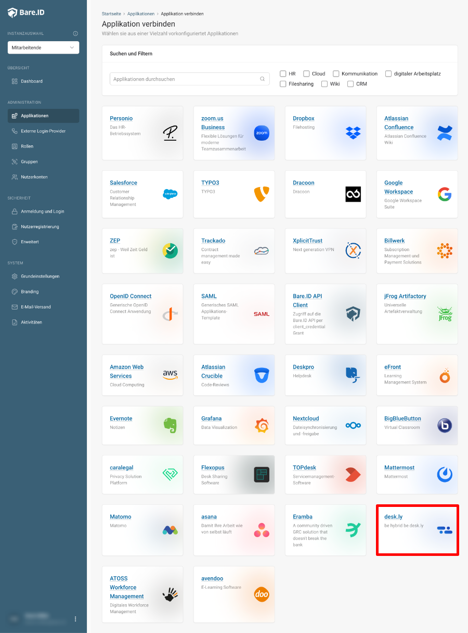Open Anmeldung und Login settings
468x633 pixels.
click(x=43, y=212)
